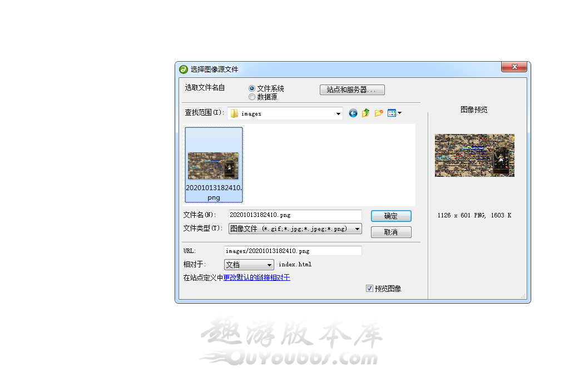Open the view menu icon
The width and height of the screenshot is (579, 372).
[394, 113]
